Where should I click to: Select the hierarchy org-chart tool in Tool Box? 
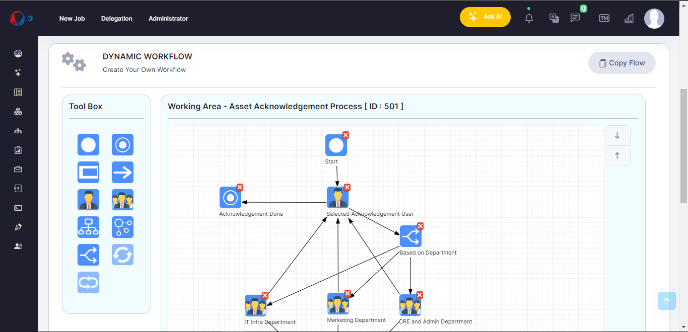click(88, 227)
